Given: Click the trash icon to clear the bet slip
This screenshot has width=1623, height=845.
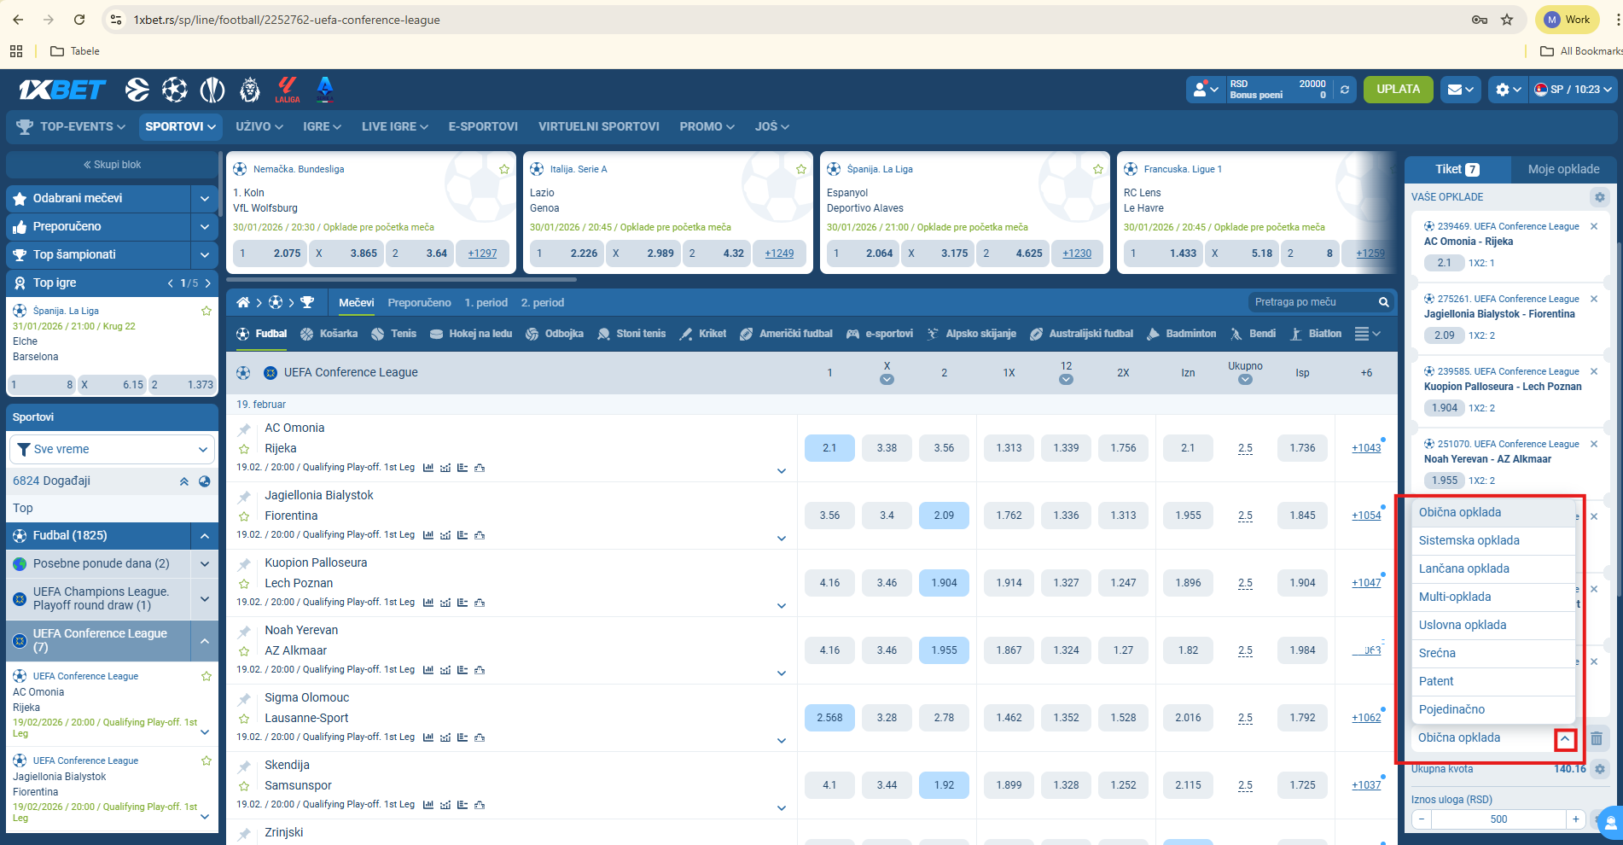Looking at the screenshot, I should [1597, 738].
